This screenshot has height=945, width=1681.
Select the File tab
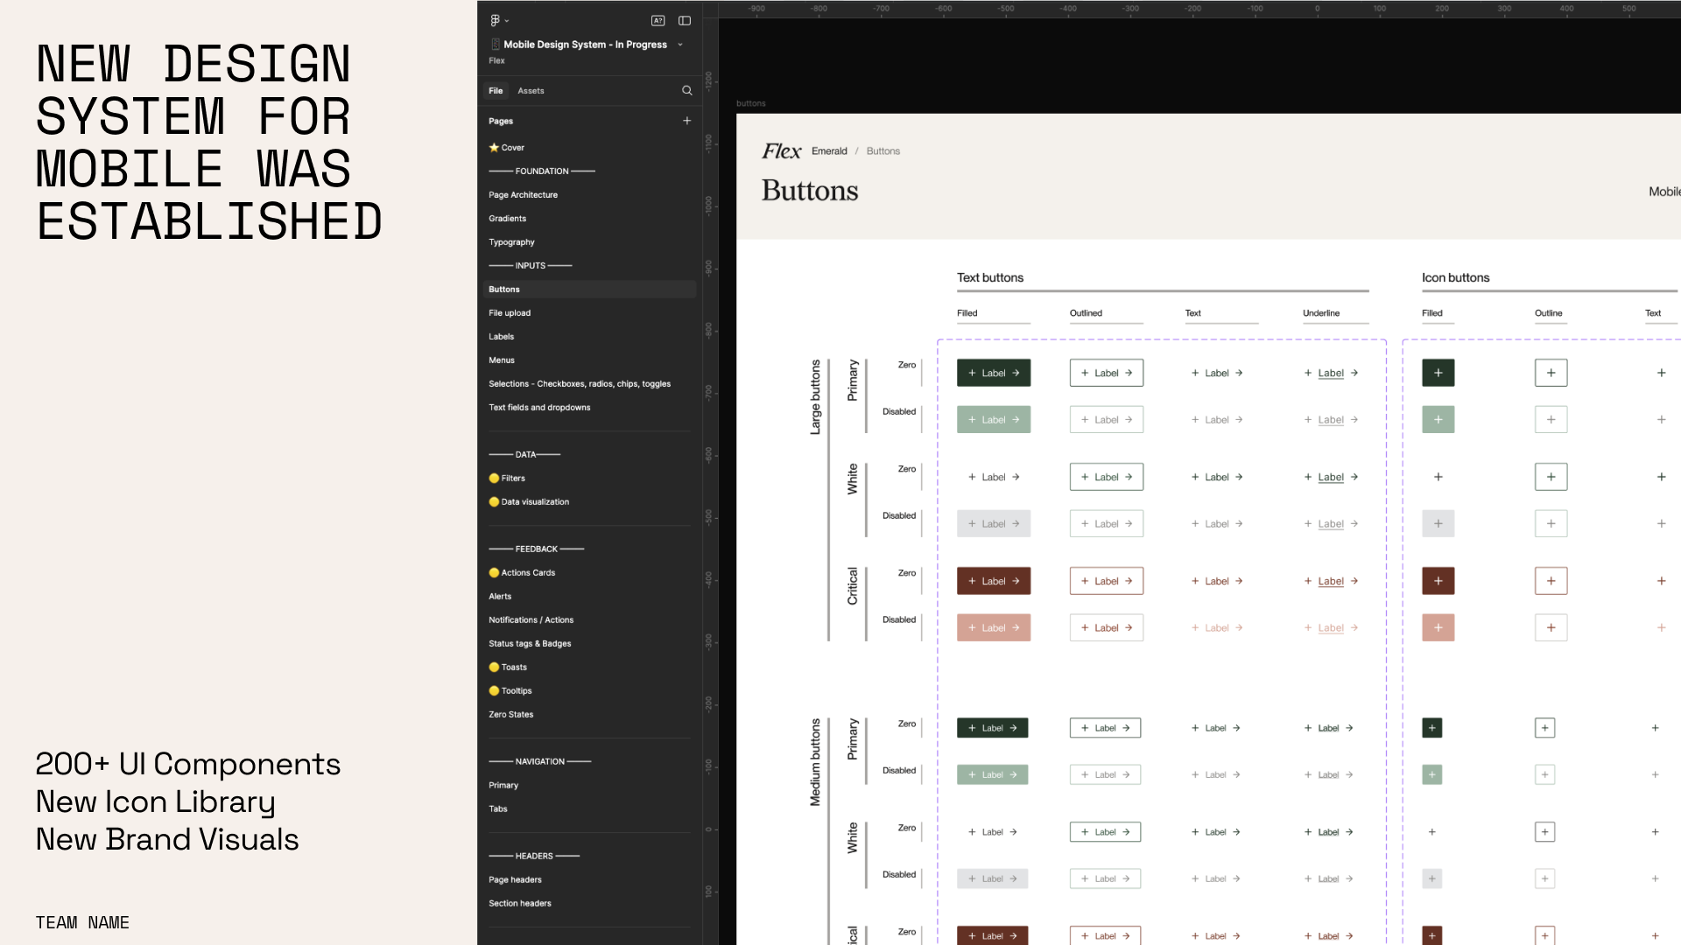point(496,90)
